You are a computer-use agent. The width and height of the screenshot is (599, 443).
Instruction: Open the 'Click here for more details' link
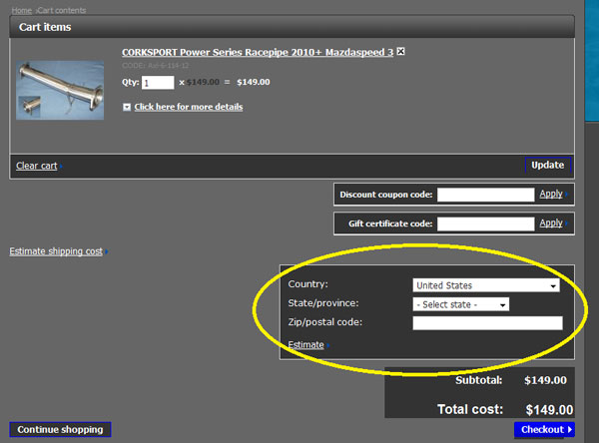(188, 107)
